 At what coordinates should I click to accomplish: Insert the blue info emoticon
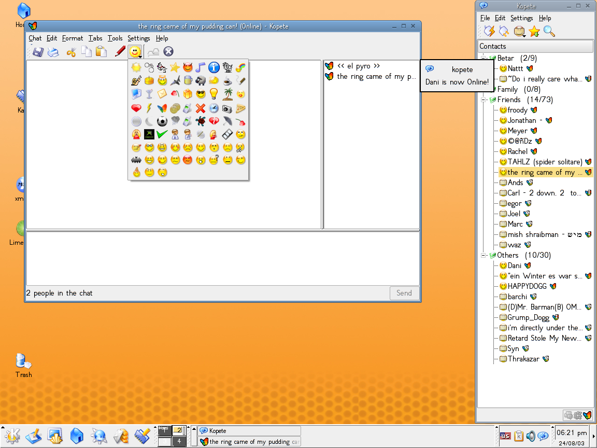click(214, 68)
